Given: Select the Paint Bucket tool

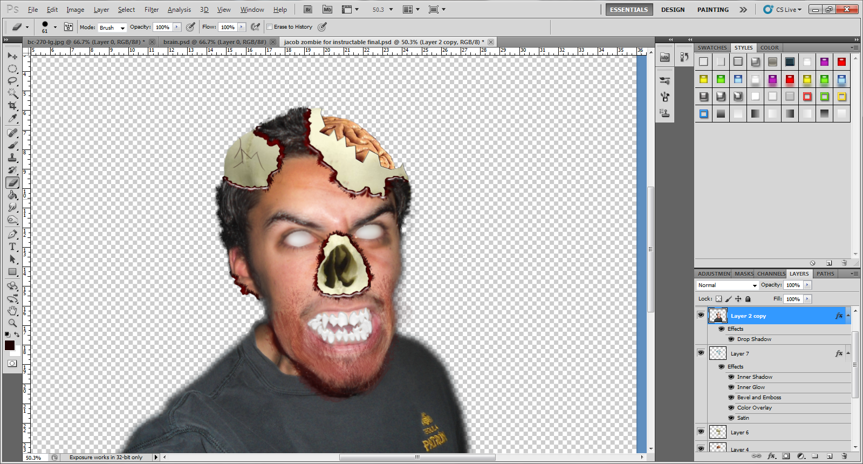Looking at the screenshot, I should pyautogui.click(x=12, y=195).
